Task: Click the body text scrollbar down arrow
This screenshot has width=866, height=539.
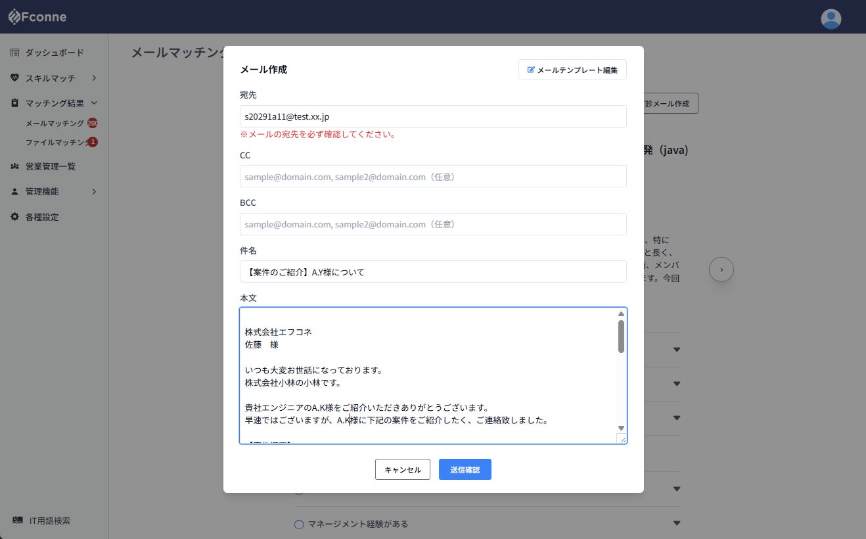Action: (x=621, y=428)
